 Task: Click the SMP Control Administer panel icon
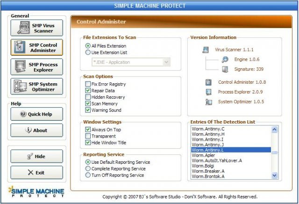pyautogui.click(x=20, y=47)
